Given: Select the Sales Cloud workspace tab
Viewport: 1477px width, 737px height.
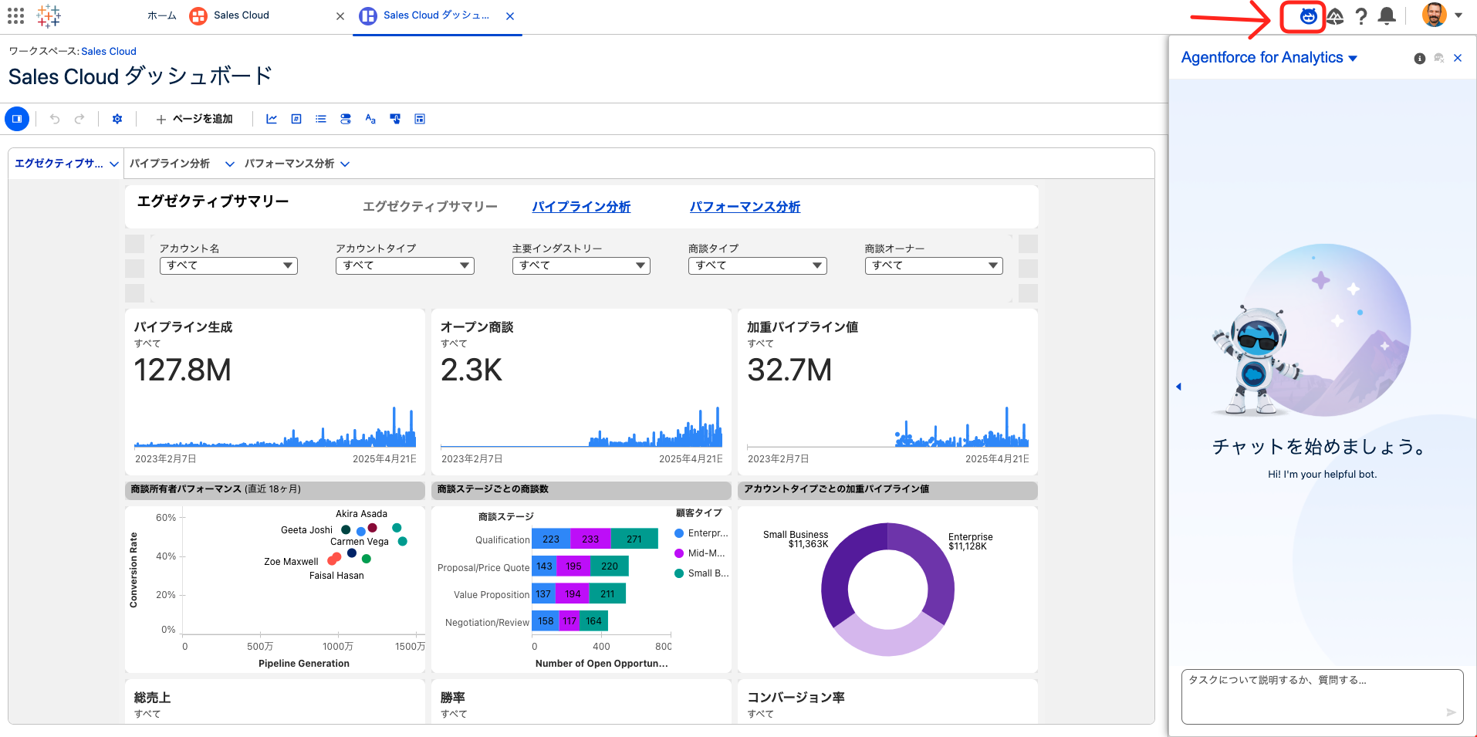Looking at the screenshot, I should pyautogui.click(x=241, y=15).
